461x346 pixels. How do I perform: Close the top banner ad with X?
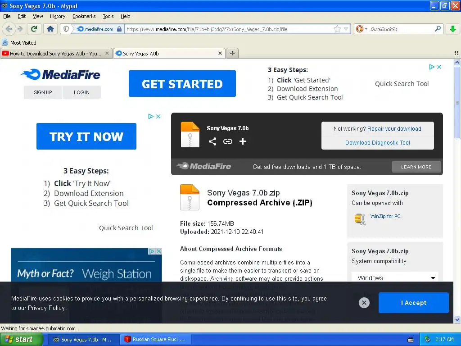pyautogui.click(x=439, y=67)
